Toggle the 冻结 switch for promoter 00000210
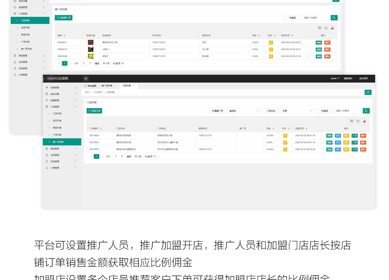The width and height of the screenshot is (389, 280). click(x=271, y=49)
